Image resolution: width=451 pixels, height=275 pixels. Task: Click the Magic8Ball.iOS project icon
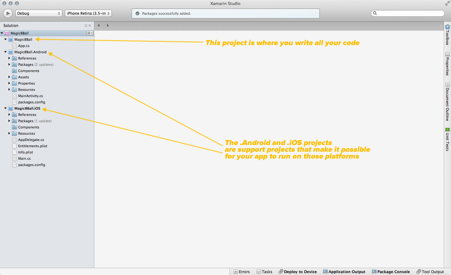[x=11, y=108]
